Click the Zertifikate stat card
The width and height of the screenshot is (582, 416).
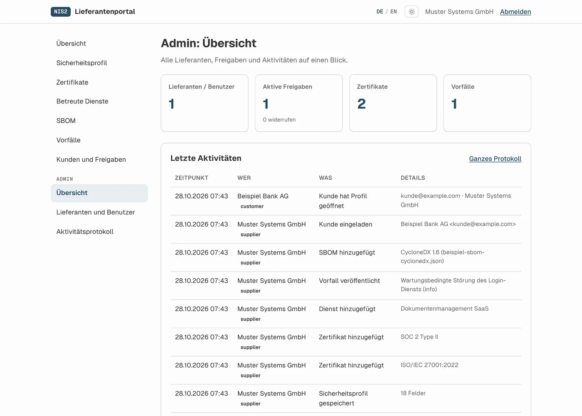tap(393, 103)
